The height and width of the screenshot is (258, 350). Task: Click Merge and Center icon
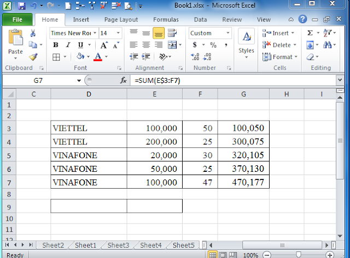[x=172, y=45]
